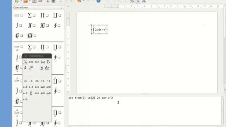The height and width of the screenshot is (127, 226).
Task: Select Unary/Binary operators category in Elementos
Action: point(25,62)
